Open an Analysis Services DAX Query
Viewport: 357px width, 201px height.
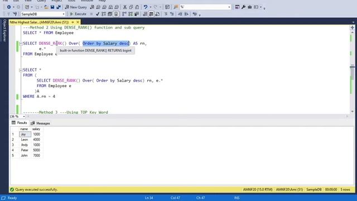click(x=117, y=7)
